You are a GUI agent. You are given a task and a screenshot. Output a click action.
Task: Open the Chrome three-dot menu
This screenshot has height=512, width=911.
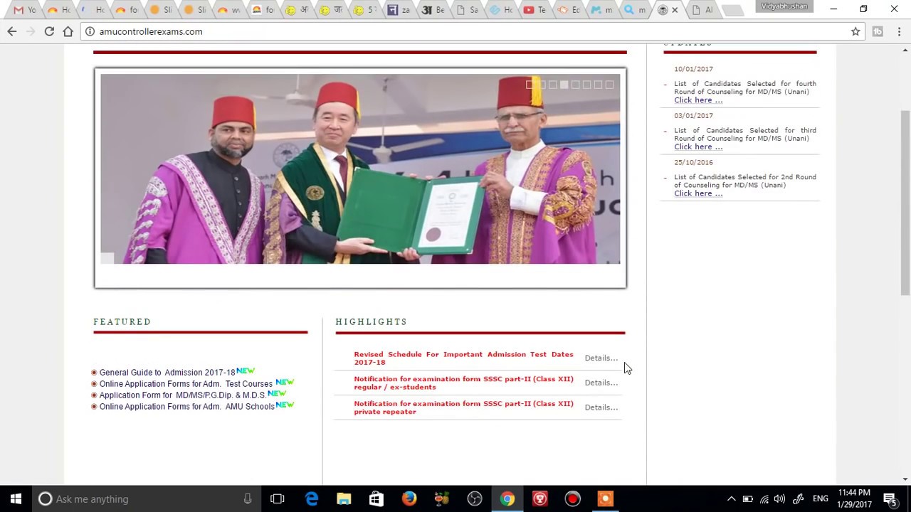point(900,31)
